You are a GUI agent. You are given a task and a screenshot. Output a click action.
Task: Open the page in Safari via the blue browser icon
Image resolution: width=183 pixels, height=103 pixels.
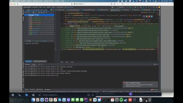[x=152, y=17]
